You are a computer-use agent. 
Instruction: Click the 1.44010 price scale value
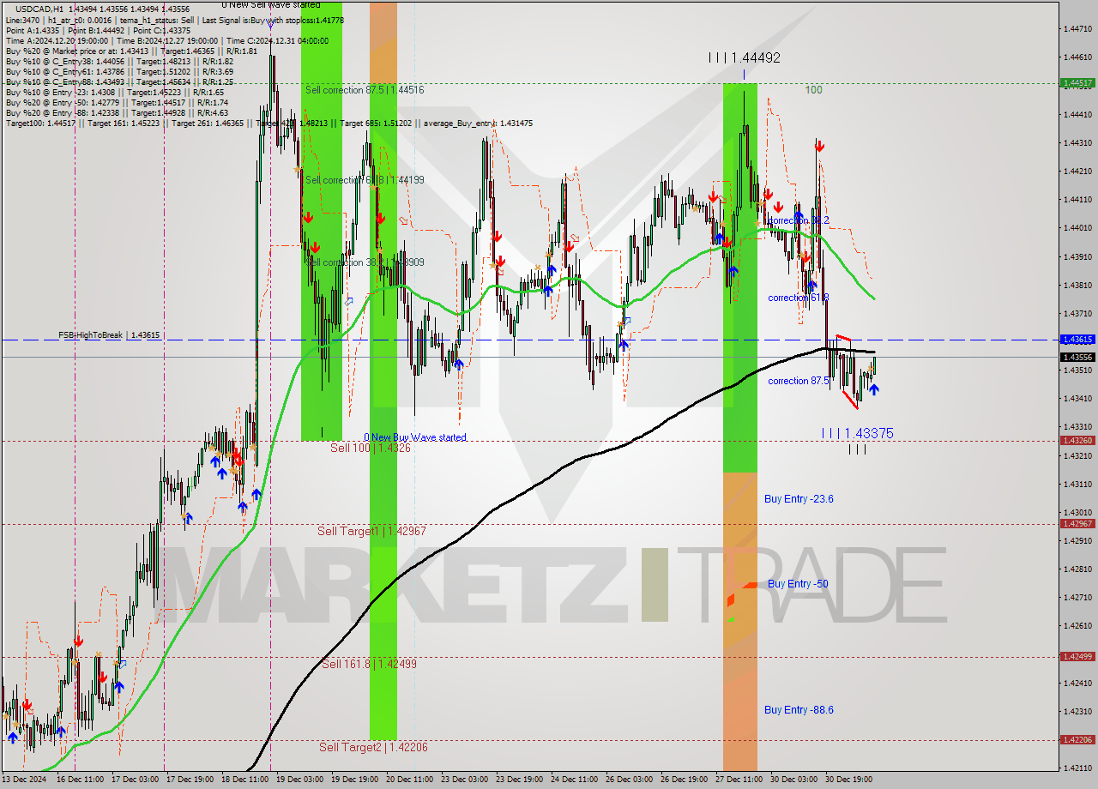1077,227
